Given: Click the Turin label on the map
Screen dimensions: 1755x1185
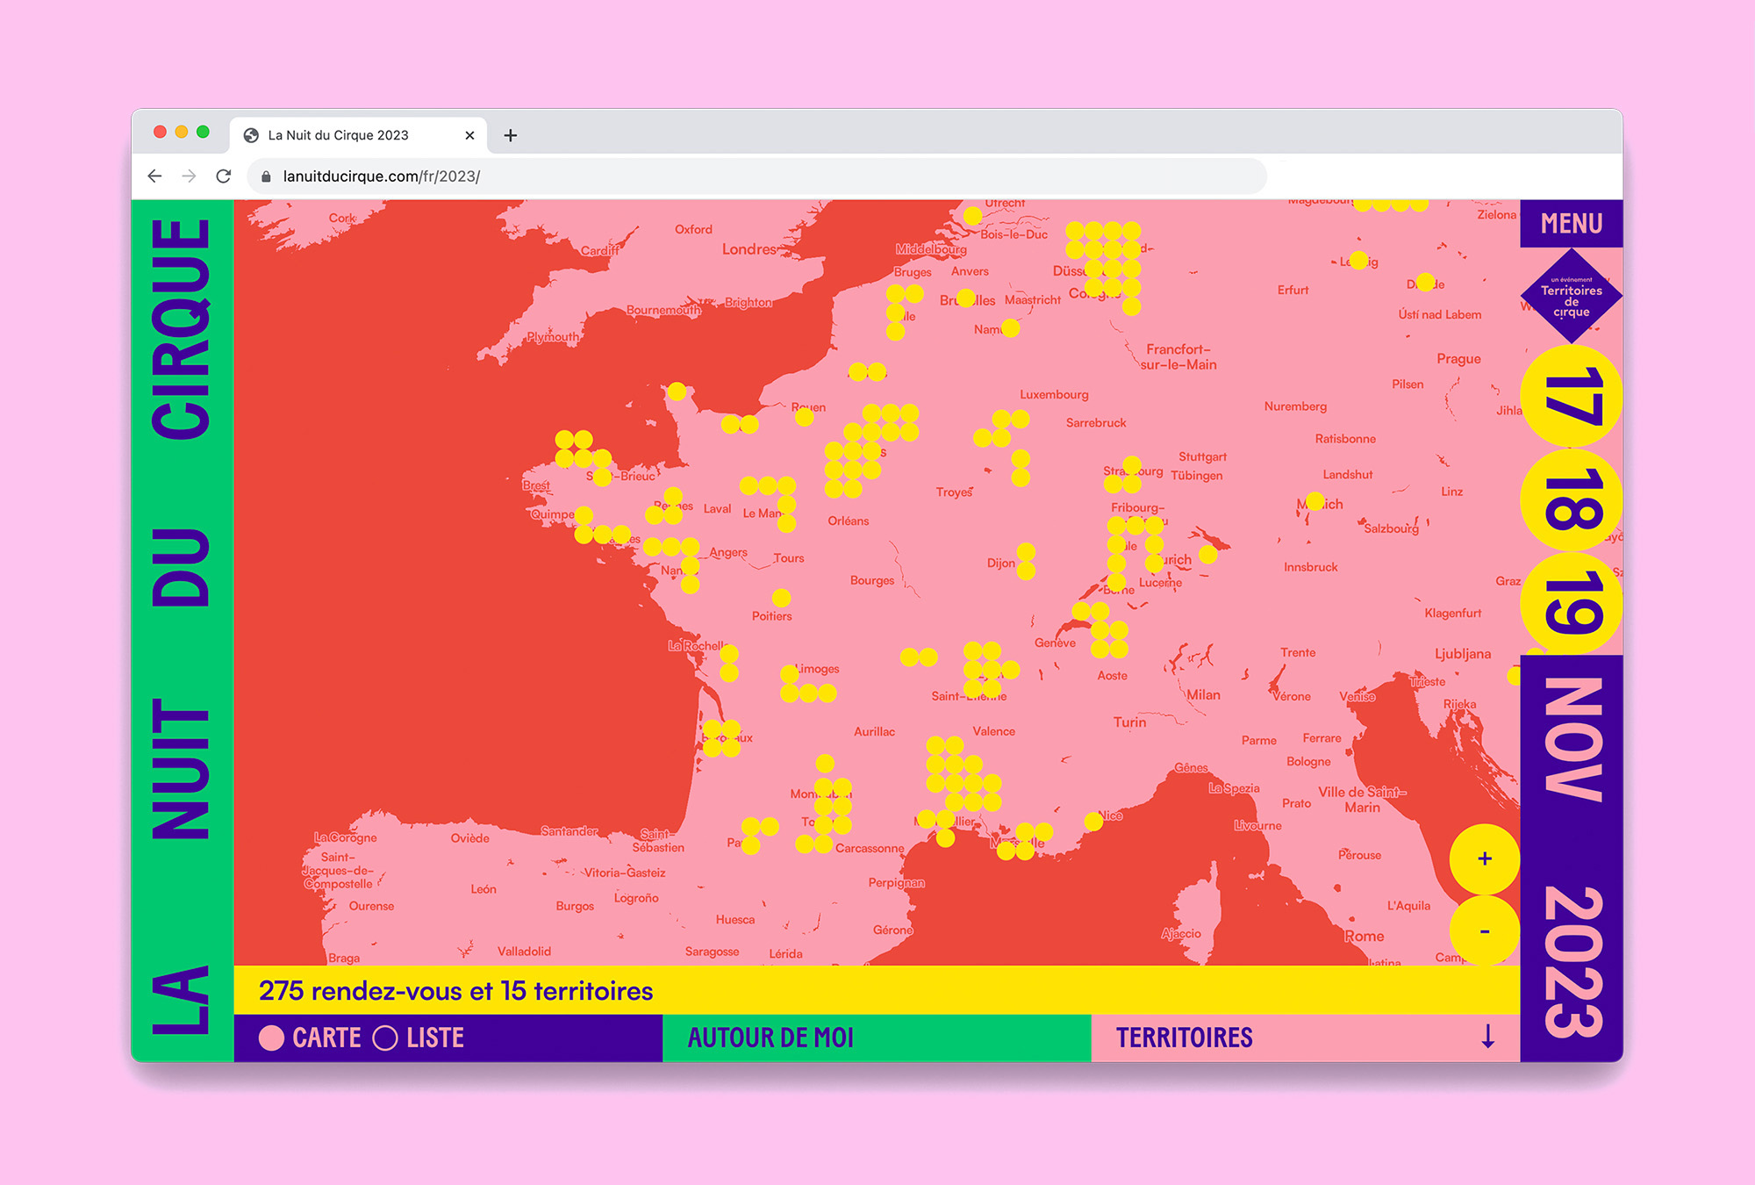Looking at the screenshot, I should tap(1129, 722).
